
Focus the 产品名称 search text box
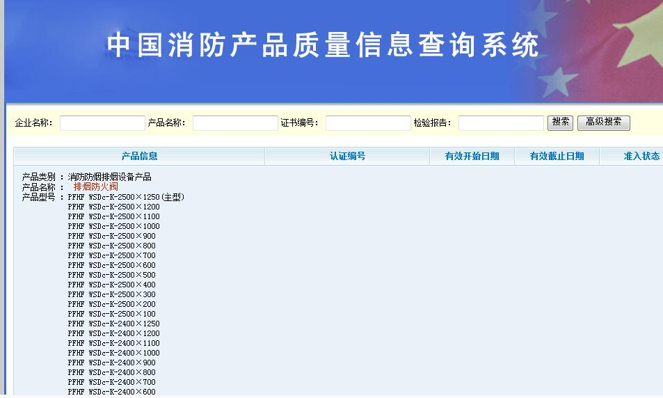pyautogui.click(x=235, y=123)
